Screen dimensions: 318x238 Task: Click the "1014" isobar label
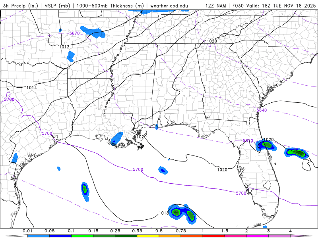tap(32, 88)
